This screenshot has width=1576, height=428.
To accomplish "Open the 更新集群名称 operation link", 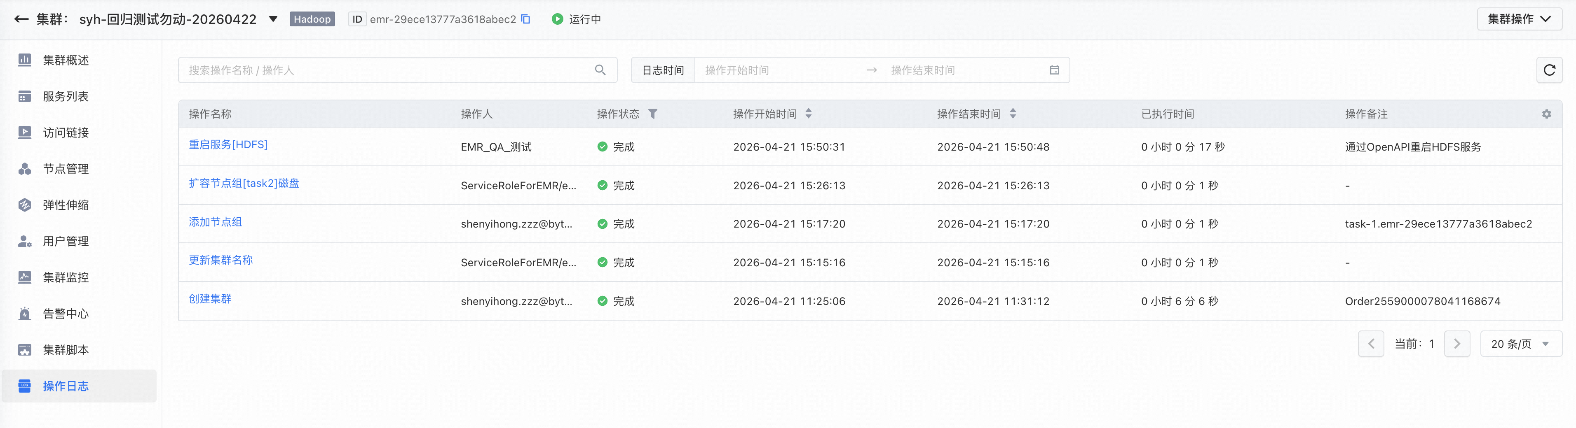I will coord(221,260).
